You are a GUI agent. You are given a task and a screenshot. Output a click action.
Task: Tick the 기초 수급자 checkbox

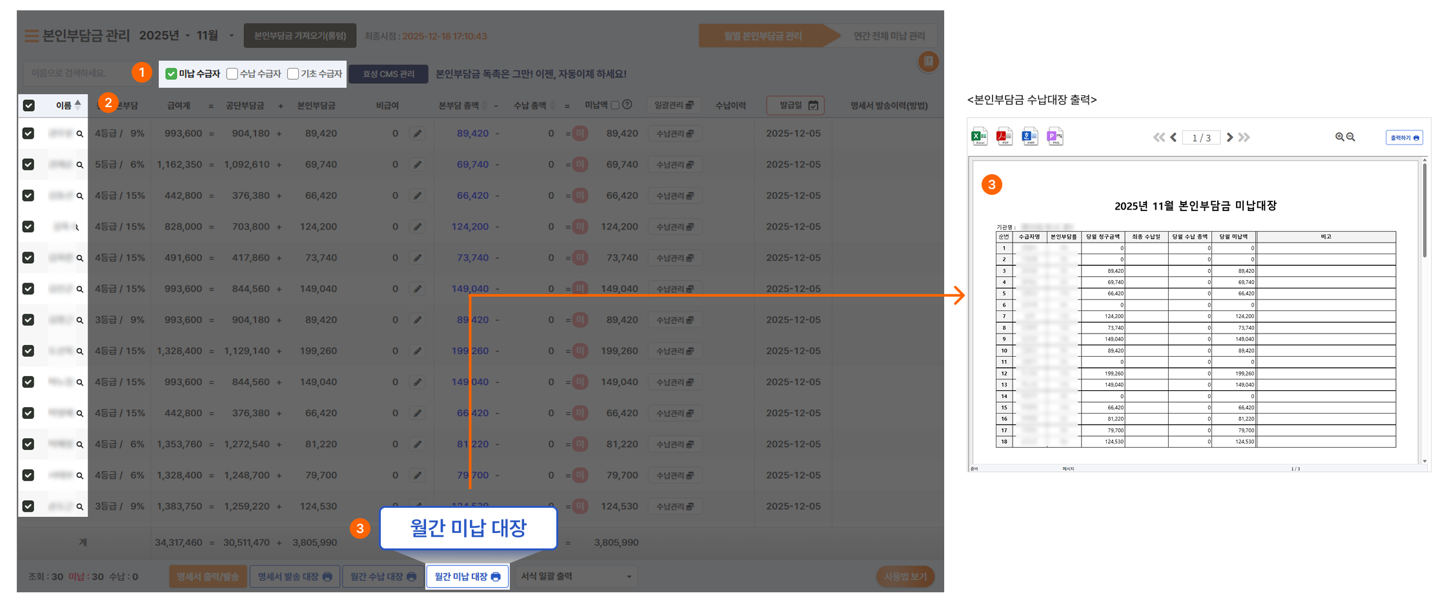293,74
